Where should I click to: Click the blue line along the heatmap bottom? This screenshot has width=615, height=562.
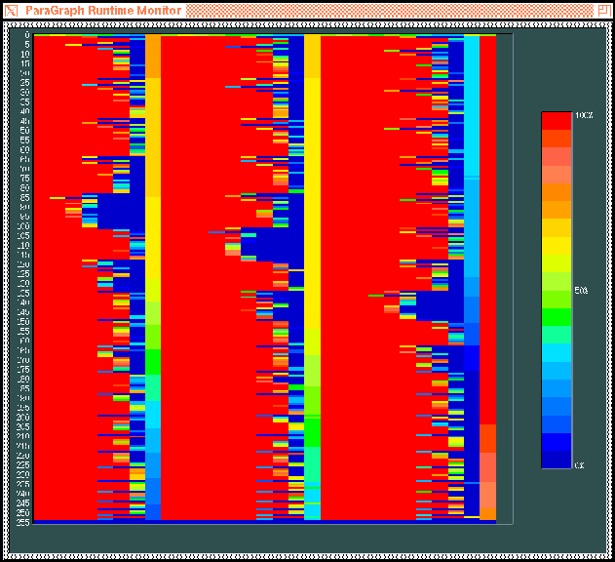tap(263, 523)
